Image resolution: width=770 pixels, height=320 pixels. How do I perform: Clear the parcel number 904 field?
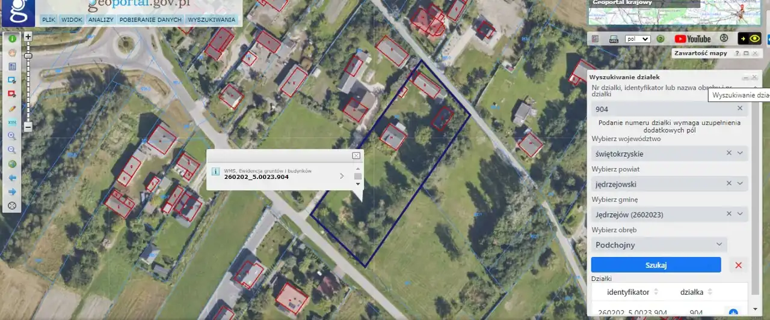point(740,109)
